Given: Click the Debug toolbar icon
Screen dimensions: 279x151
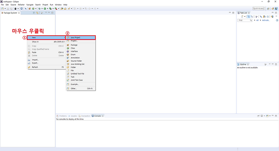Looking at the screenshot, I should [39, 9].
